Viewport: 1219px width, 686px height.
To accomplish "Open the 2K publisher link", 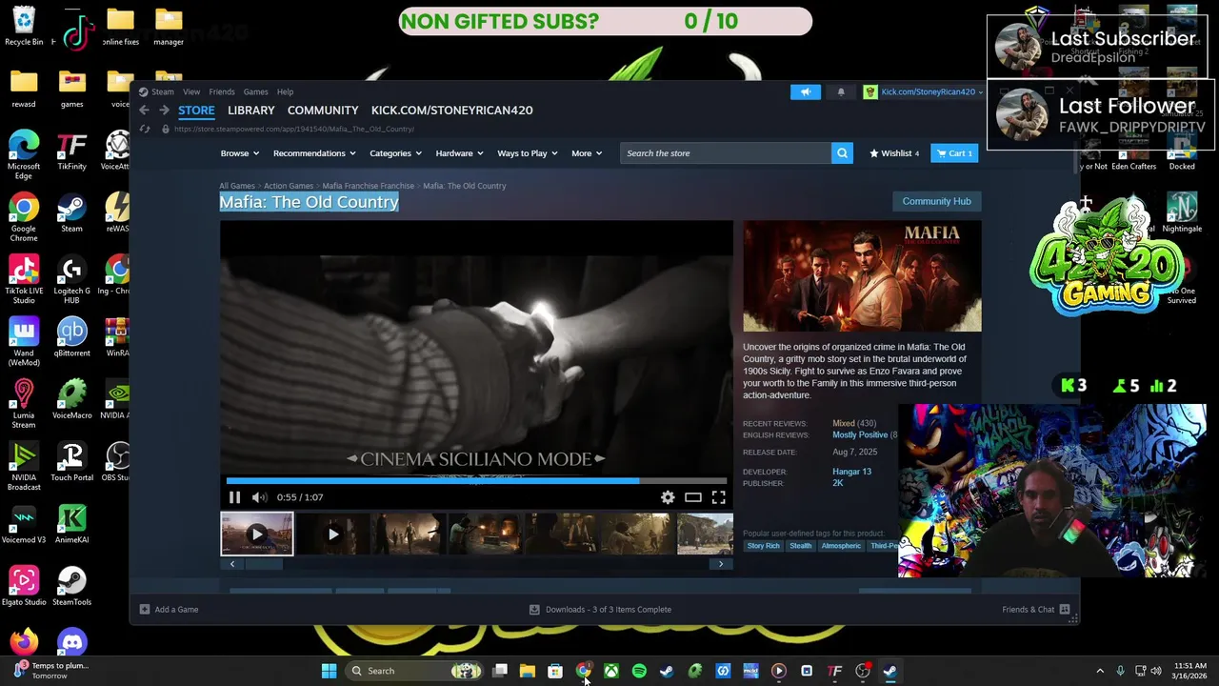I will 838,483.
